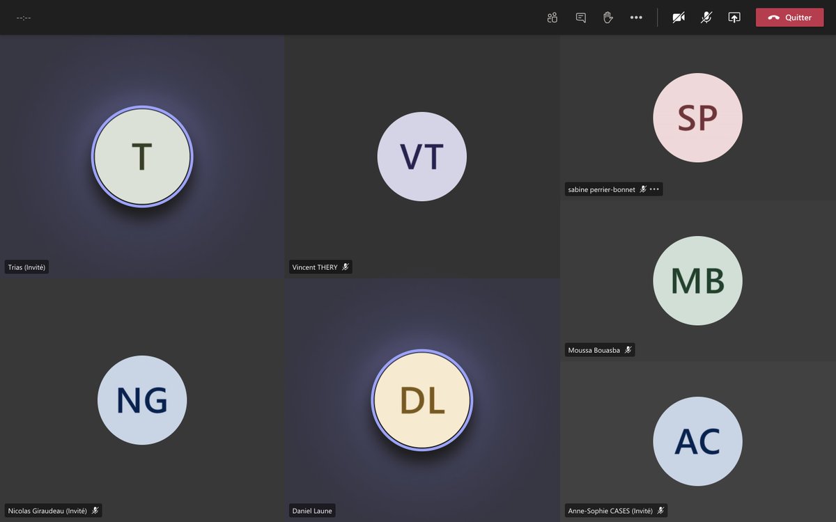This screenshot has width=836, height=522.
Task: Select the DL avatar tile
Action: tap(422, 400)
